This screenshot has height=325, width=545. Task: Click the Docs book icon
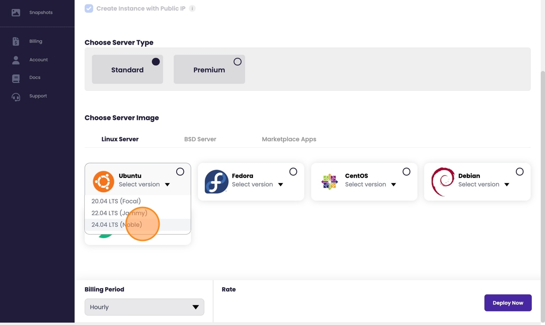click(16, 78)
